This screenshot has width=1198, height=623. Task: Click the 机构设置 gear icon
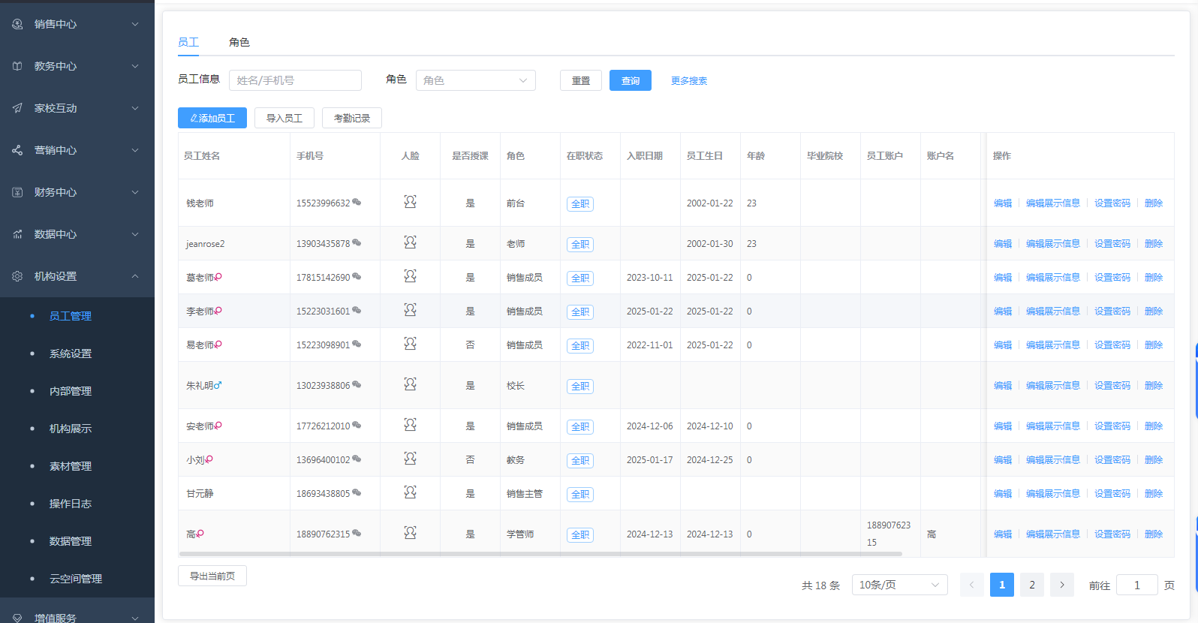coord(17,276)
